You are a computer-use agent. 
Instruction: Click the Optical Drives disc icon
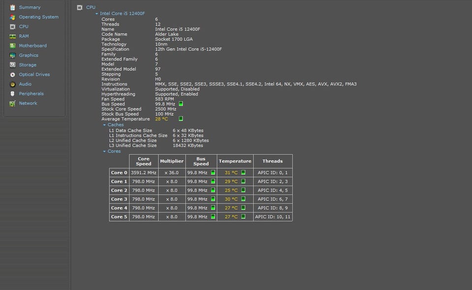[x=12, y=74]
